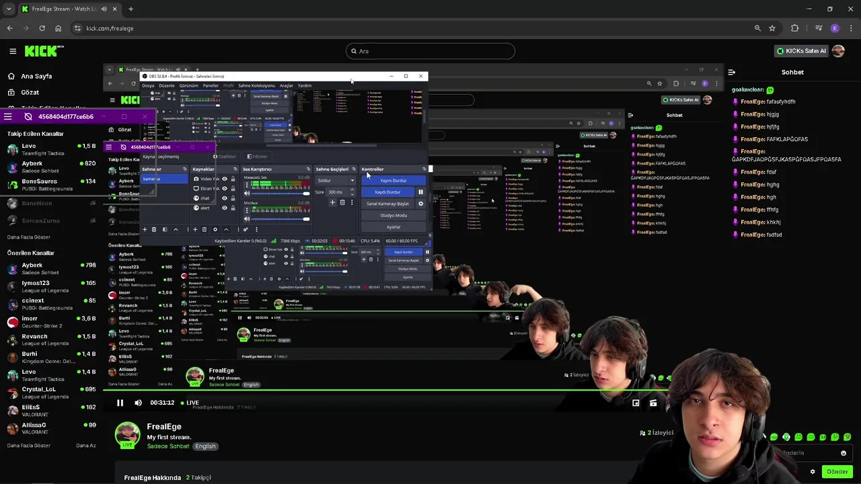Click the picture-in-picture icon on the player
861x484 pixels.
pyautogui.click(x=636, y=403)
